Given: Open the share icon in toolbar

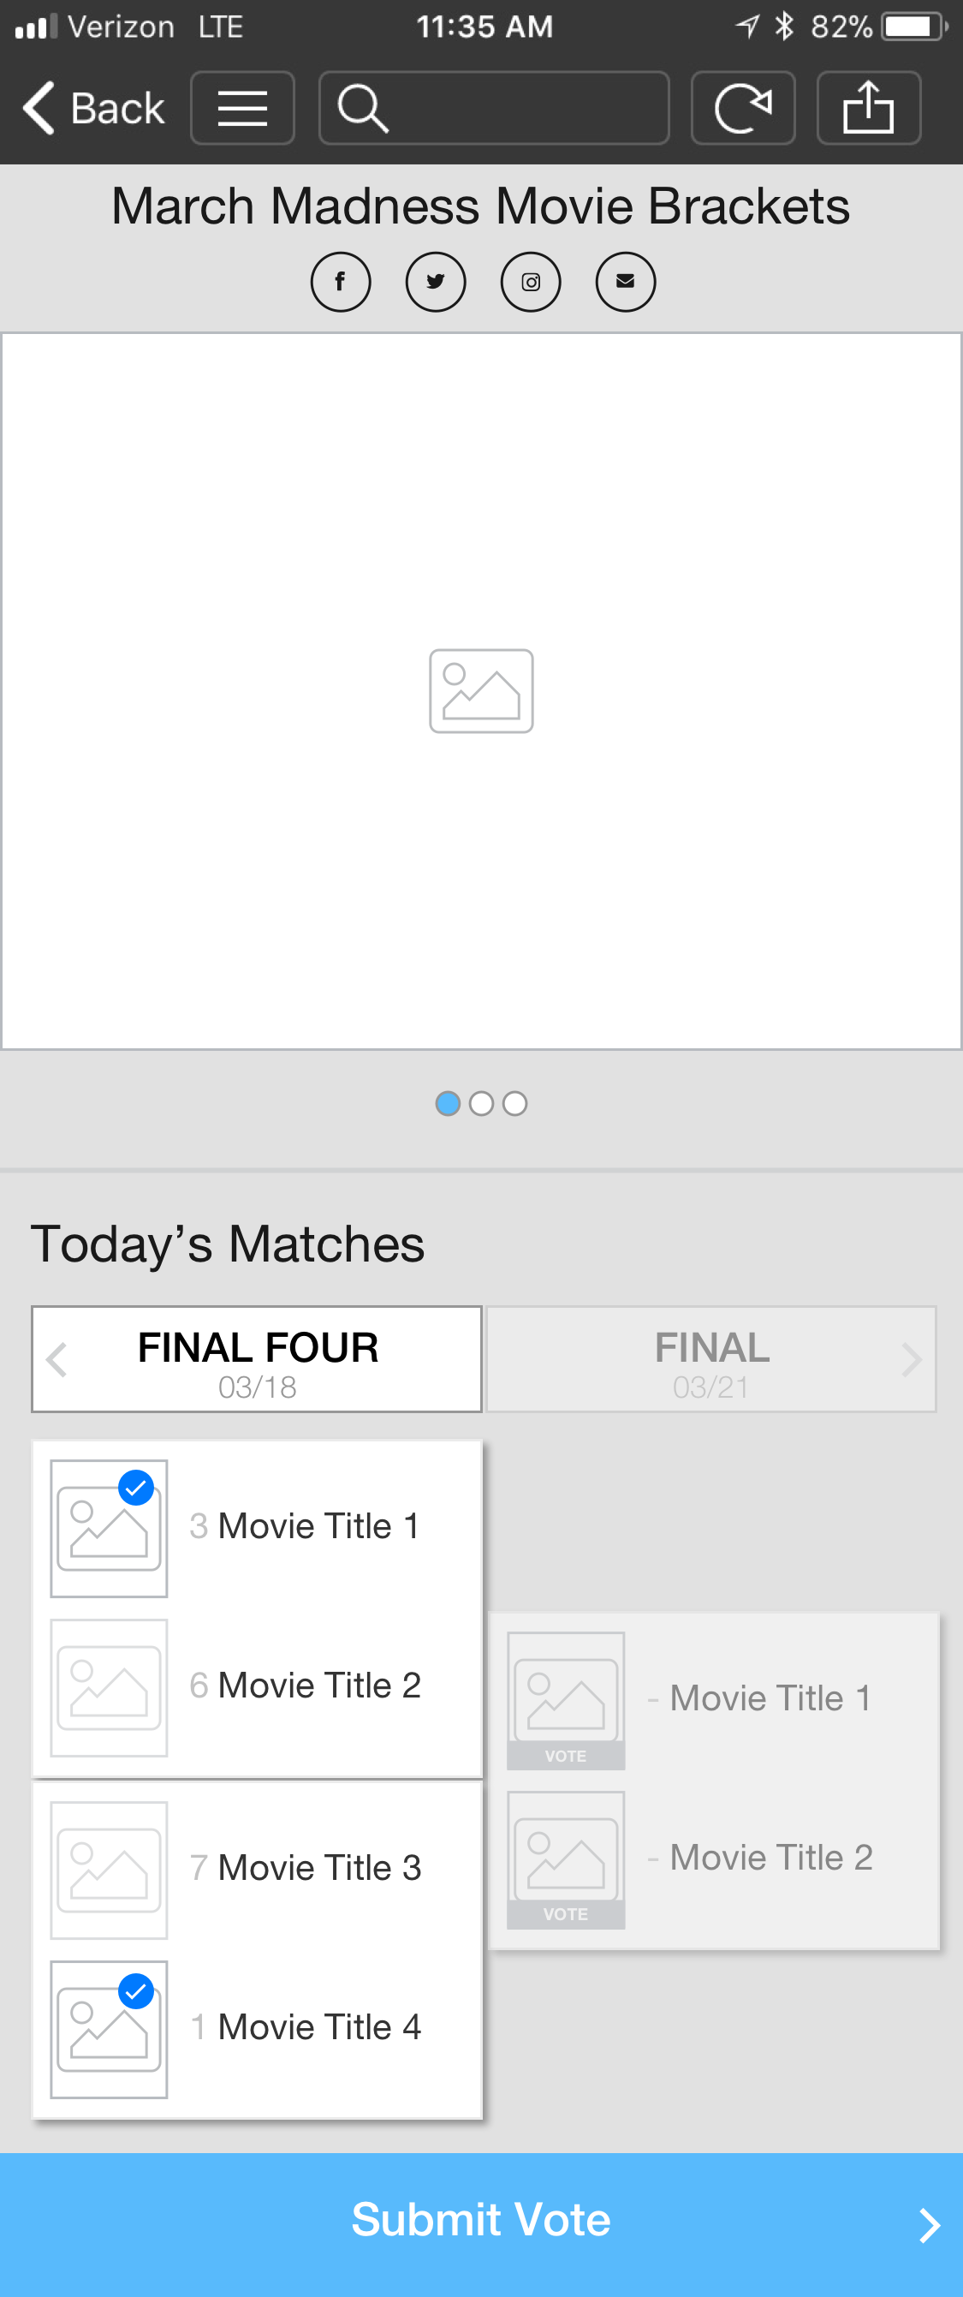Looking at the screenshot, I should tap(869, 108).
